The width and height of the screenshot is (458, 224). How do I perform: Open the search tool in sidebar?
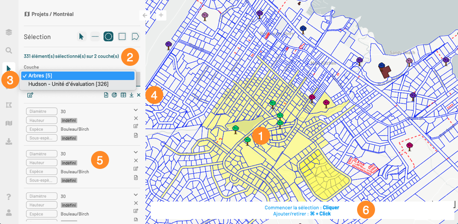click(x=9, y=50)
